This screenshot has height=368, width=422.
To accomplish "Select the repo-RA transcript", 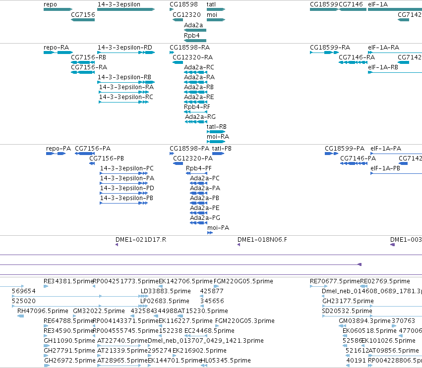I will click(58, 53).
